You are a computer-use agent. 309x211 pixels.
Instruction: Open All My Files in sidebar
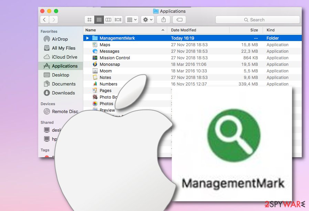coord(61,48)
